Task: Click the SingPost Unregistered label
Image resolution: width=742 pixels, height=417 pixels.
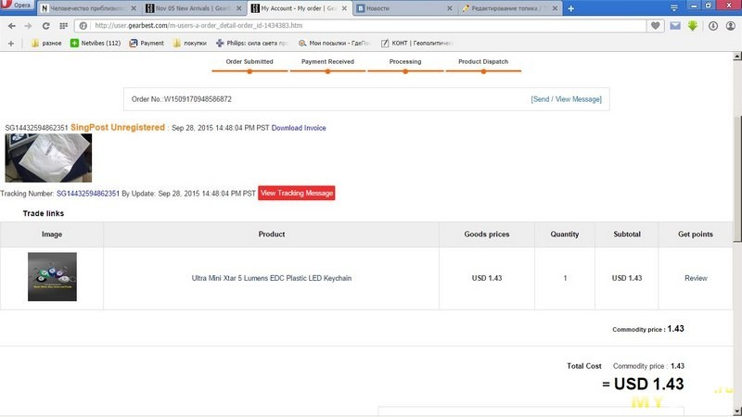Action: [118, 128]
